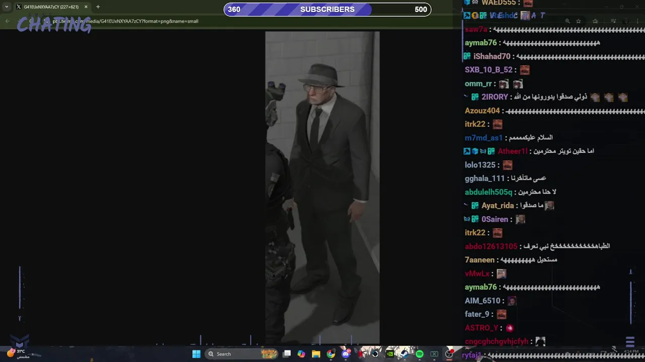The height and width of the screenshot is (362, 645).
Task: Open the browser media control icon
Action: tap(613, 21)
